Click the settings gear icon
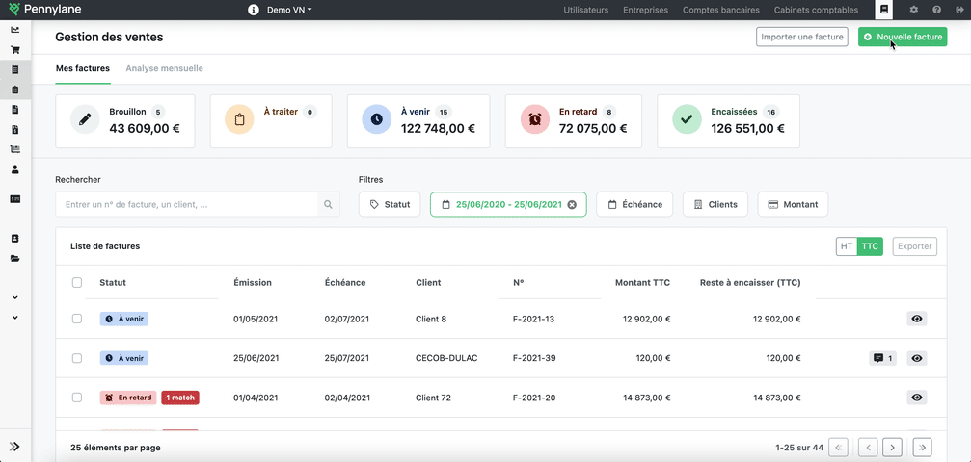 tap(913, 10)
